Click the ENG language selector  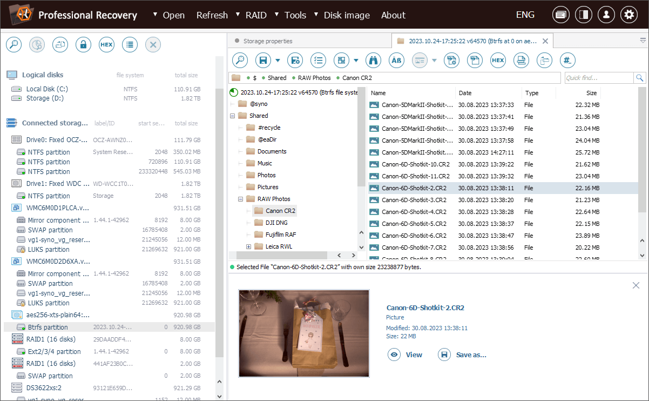(525, 15)
